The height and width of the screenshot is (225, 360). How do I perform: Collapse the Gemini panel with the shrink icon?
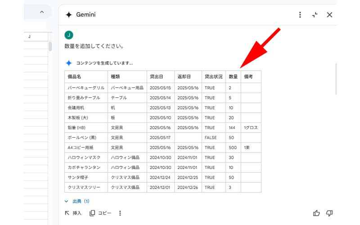point(315,15)
